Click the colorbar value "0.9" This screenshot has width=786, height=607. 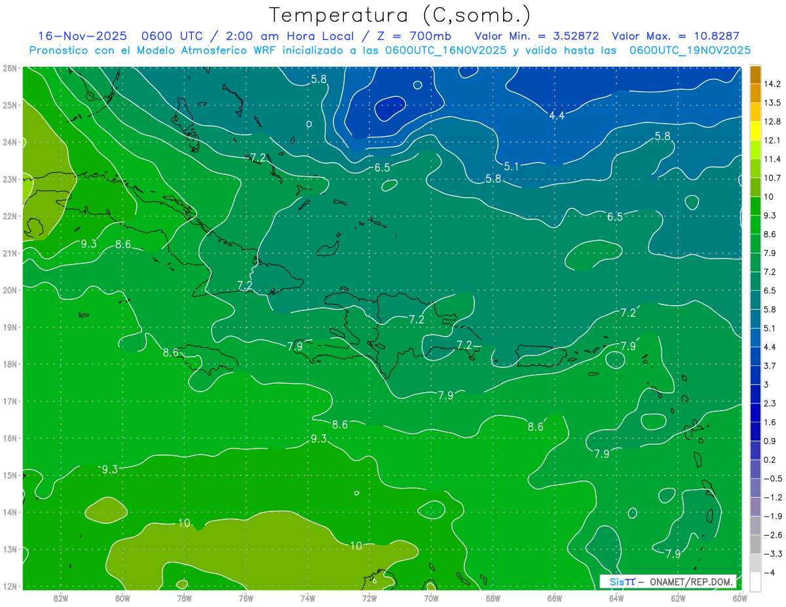[x=770, y=441]
